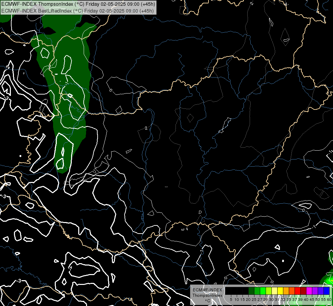Screen dimensions: 333x306
Task: Select the orange 33-35 legend swatch
Action: [286, 291]
